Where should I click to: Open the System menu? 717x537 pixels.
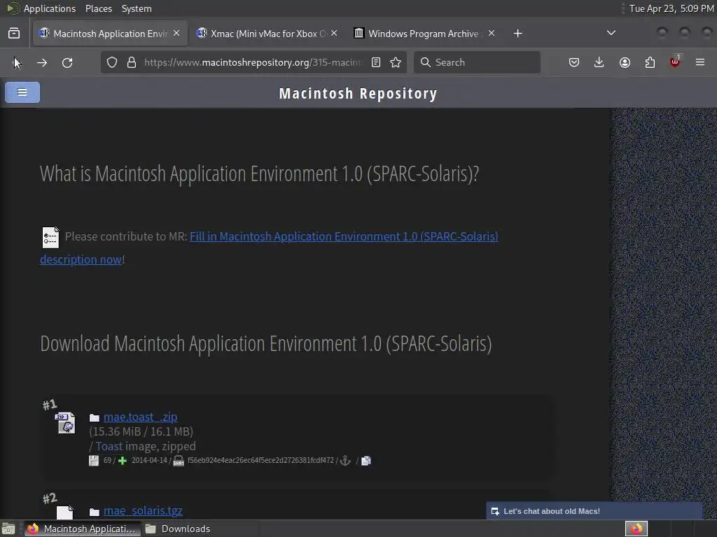pyautogui.click(x=137, y=8)
